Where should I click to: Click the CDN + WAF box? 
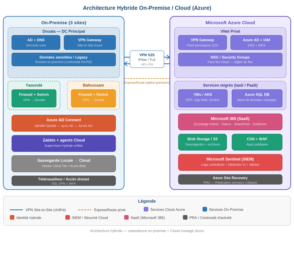pos(257,142)
